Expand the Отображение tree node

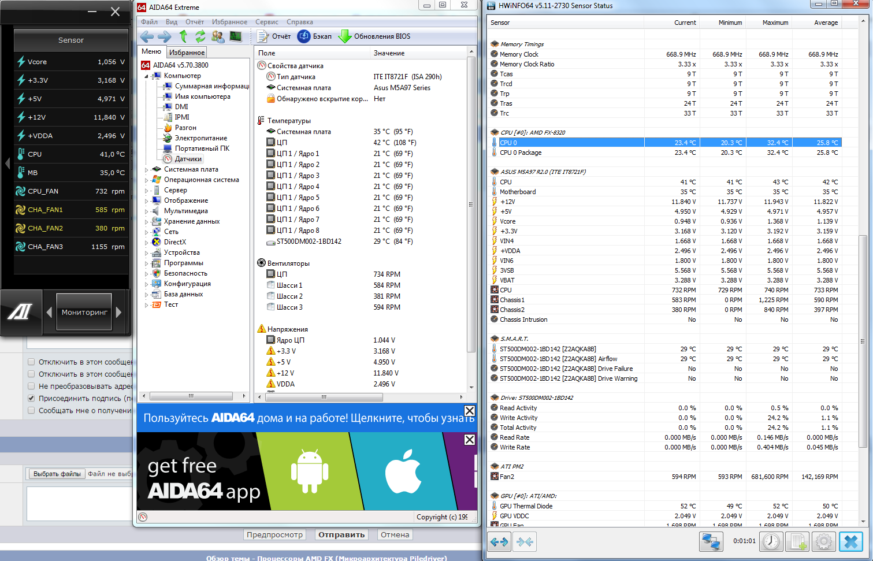[146, 200]
